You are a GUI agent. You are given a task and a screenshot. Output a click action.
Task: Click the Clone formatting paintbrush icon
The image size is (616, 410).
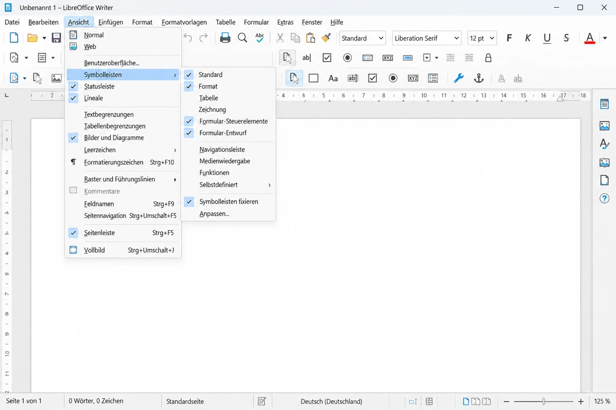pyautogui.click(x=326, y=38)
